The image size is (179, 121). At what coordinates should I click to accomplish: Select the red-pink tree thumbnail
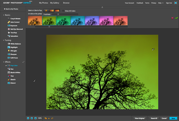[x=121, y=21]
